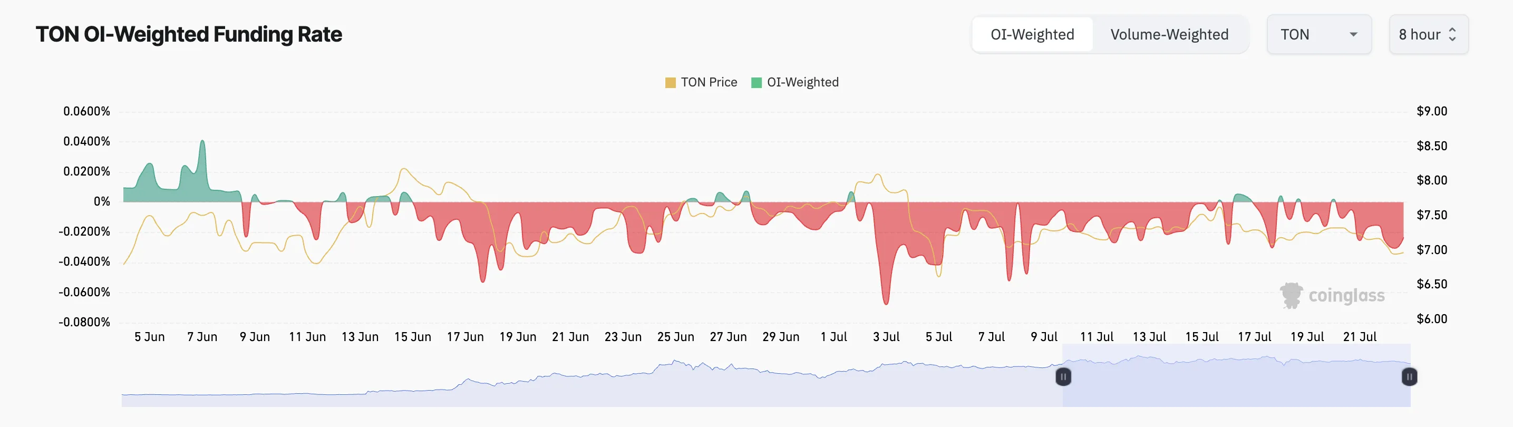Toggle the TON Price legend series
The height and width of the screenshot is (427, 1513).
[x=701, y=82]
